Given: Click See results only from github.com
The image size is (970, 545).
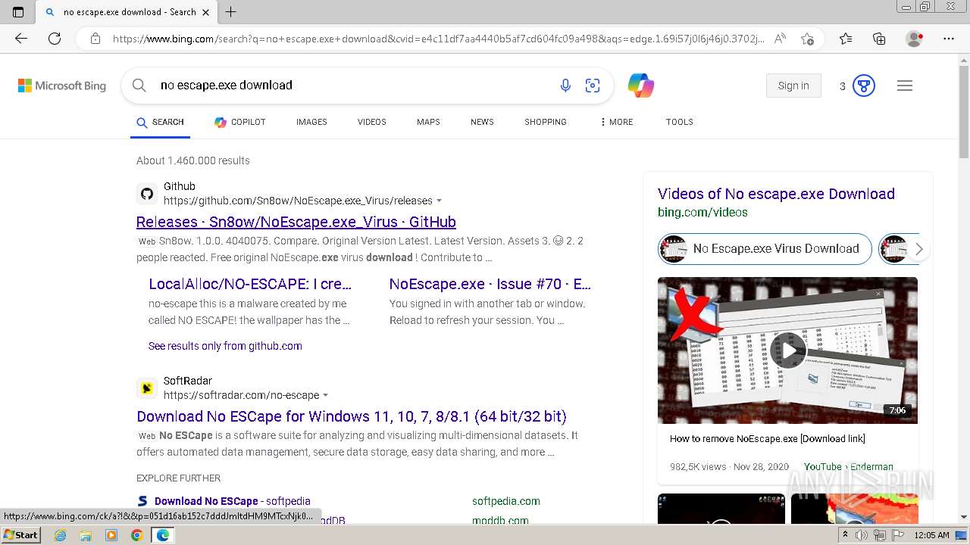Looking at the screenshot, I should [x=225, y=346].
